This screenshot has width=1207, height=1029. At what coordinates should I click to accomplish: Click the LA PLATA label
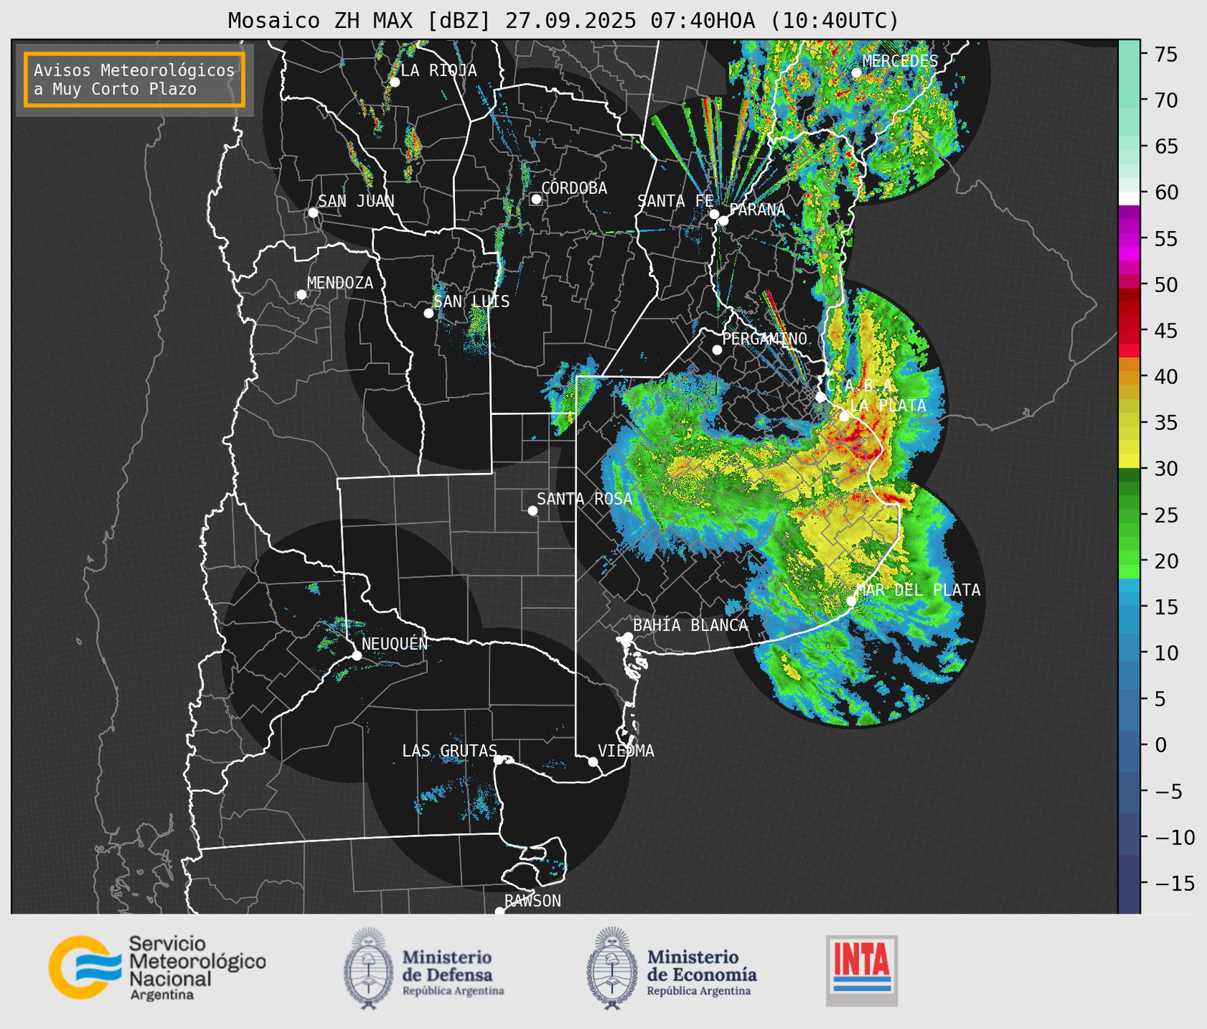(888, 406)
